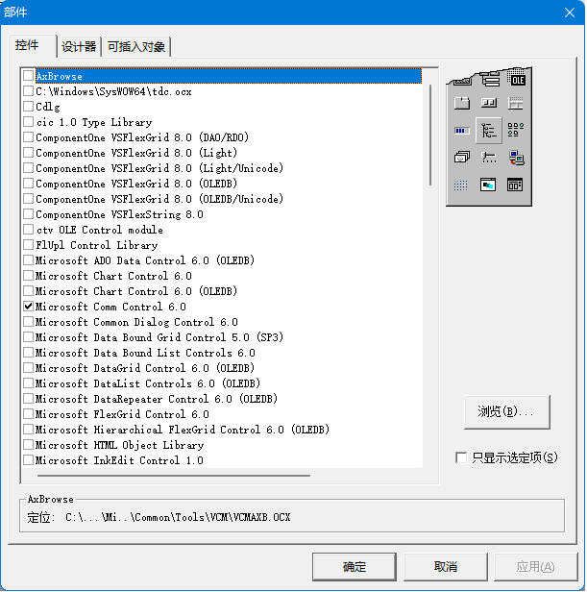Tick Microsoft FlexGrid Control 6.0 checkbox
This screenshot has width=587, height=592.
coord(28,414)
